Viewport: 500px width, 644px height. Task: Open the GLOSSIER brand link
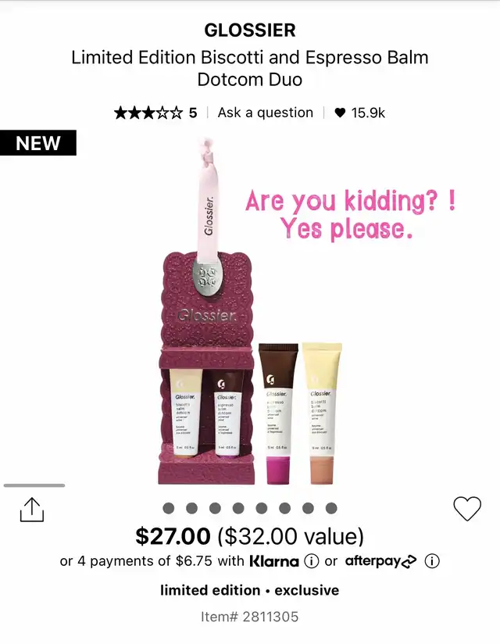pyautogui.click(x=250, y=30)
